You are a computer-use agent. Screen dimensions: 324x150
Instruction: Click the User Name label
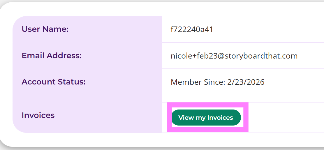pos(45,29)
